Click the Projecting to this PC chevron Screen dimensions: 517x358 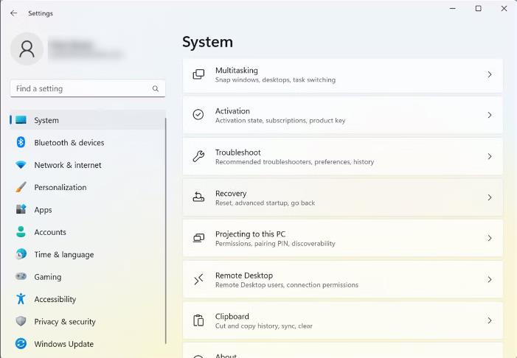coord(490,238)
